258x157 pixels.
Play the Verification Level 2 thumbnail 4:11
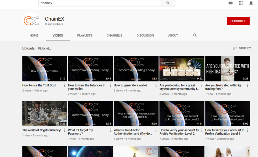click(x=182, y=114)
